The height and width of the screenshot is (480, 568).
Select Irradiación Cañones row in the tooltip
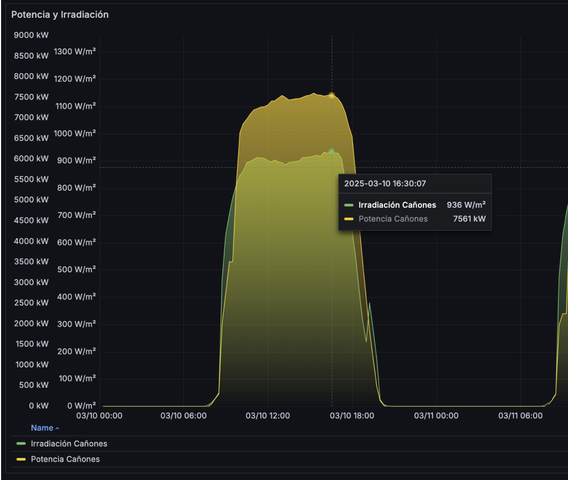pyautogui.click(x=397, y=205)
